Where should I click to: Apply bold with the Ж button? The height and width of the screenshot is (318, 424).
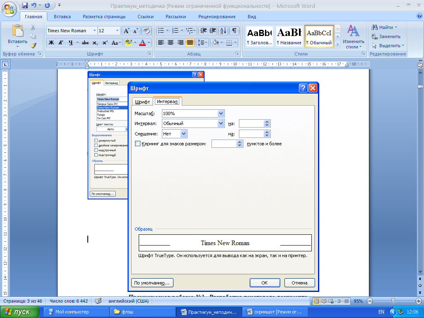coord(51,43)
